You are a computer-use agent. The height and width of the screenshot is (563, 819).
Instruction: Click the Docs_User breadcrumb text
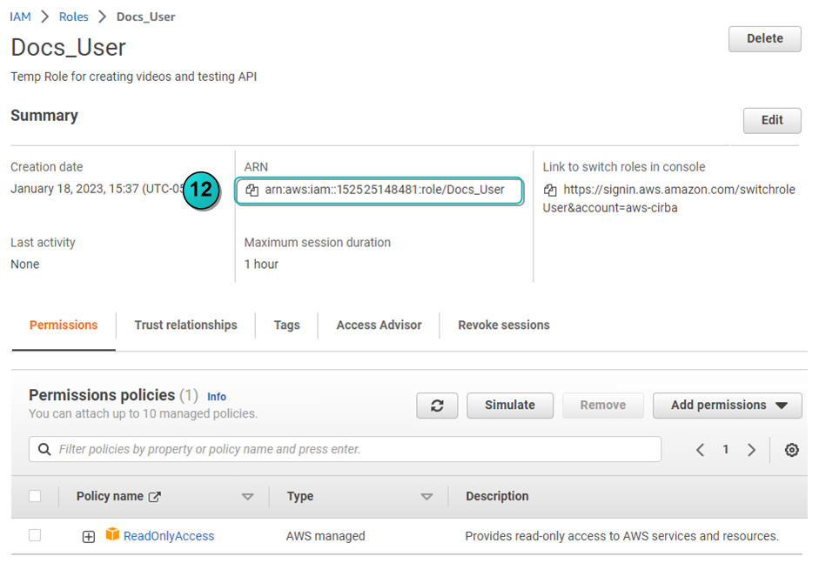pyautogui.click(x=145, y=17)
